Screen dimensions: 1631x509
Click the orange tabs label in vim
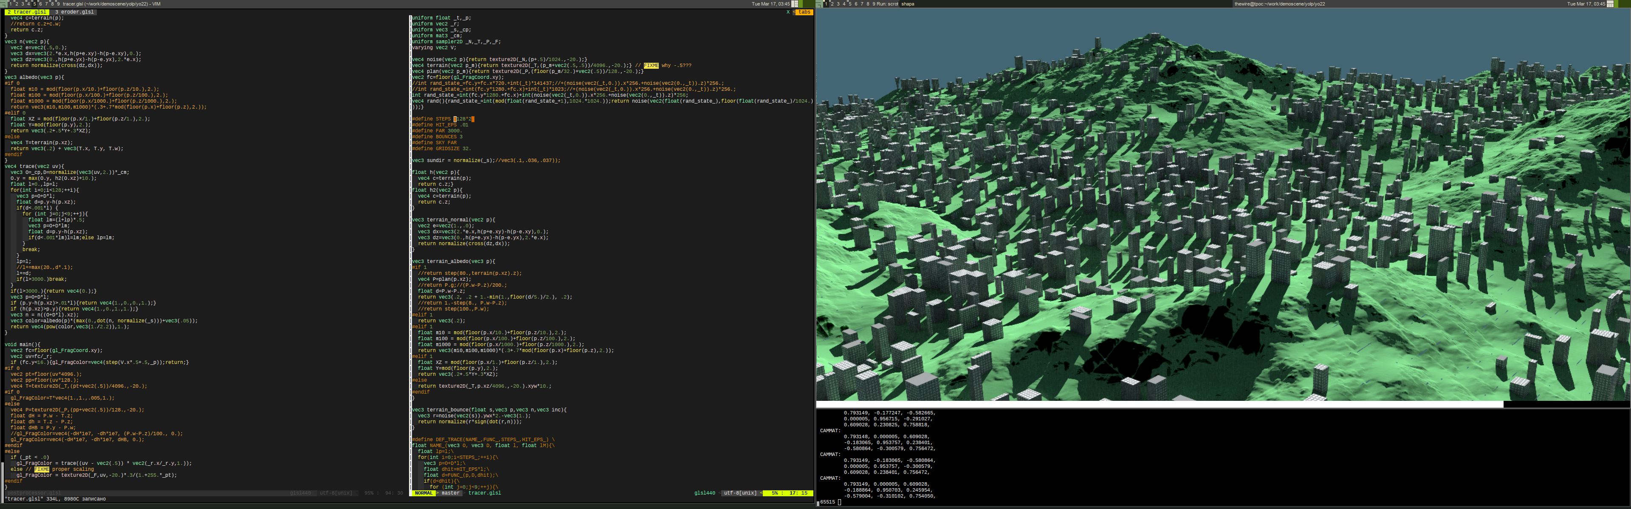(804, 12)
